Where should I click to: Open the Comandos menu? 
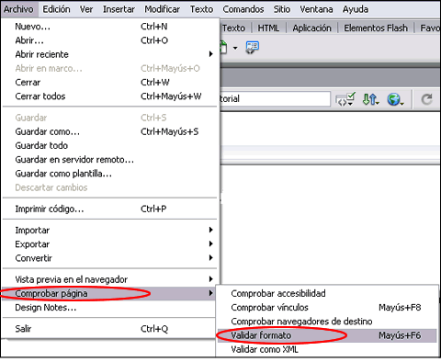click(243, 9)
